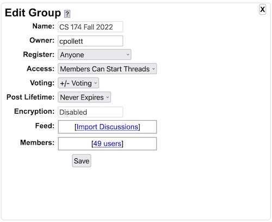Follow the Import Discussions link
This screenshot has height=222, width=272.
(x=107, y=127)
